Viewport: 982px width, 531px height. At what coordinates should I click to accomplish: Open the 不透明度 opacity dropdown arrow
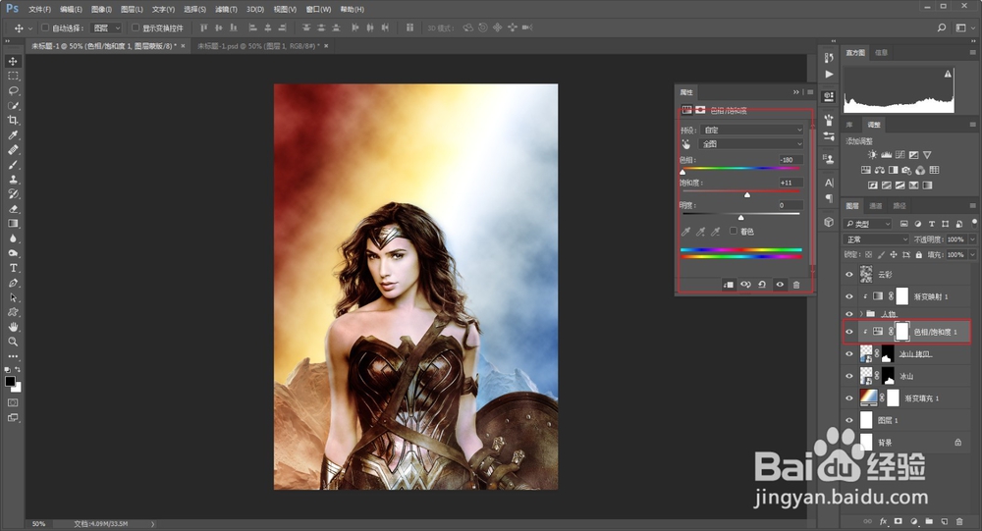tap(972, 239)
